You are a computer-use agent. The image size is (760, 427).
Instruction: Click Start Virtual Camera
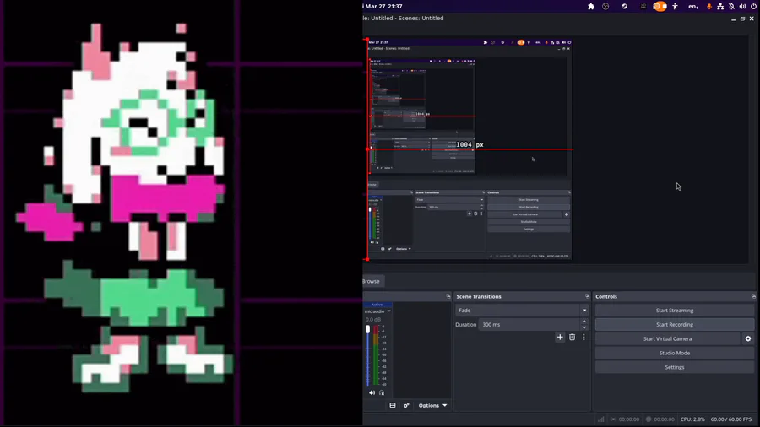(667, 339)
